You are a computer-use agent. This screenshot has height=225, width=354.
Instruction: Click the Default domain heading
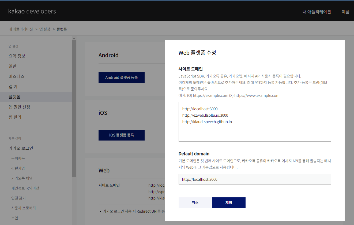[194, 154]
